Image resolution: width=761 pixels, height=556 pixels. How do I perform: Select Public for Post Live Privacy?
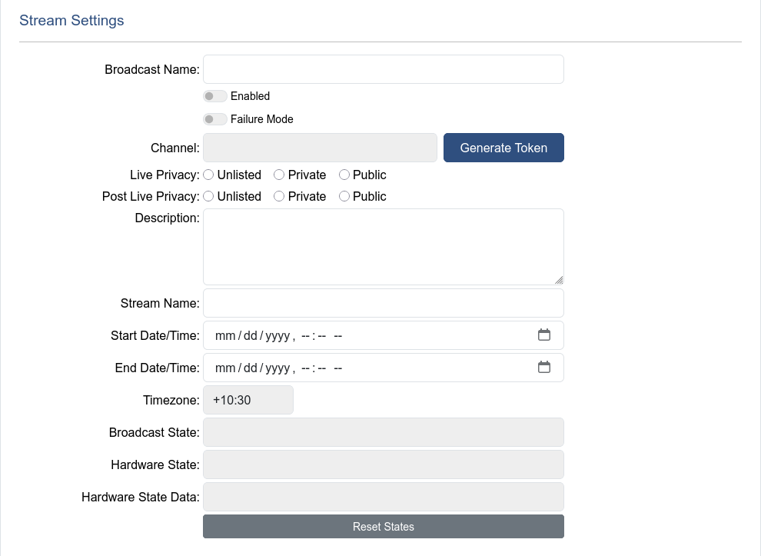pos(344,197)
